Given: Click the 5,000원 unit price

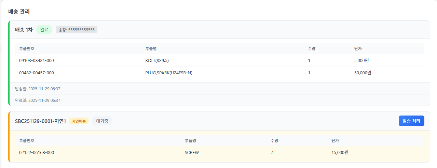Looking at the screenshot, I should [x=361, y=61].
